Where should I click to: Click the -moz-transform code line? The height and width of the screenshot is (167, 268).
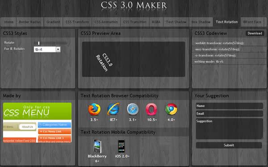217,49
